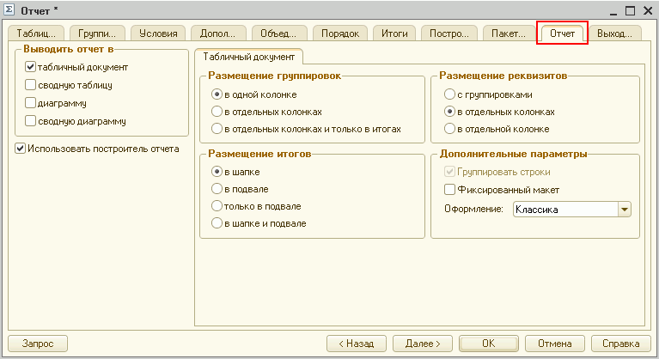Open the Оформление dropdown arrow
Image resolution: width=659 pixels, height=359 pixels.
click(625, 209)
